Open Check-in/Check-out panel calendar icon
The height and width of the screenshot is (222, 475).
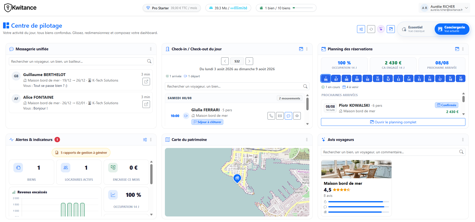pos(301,49)
